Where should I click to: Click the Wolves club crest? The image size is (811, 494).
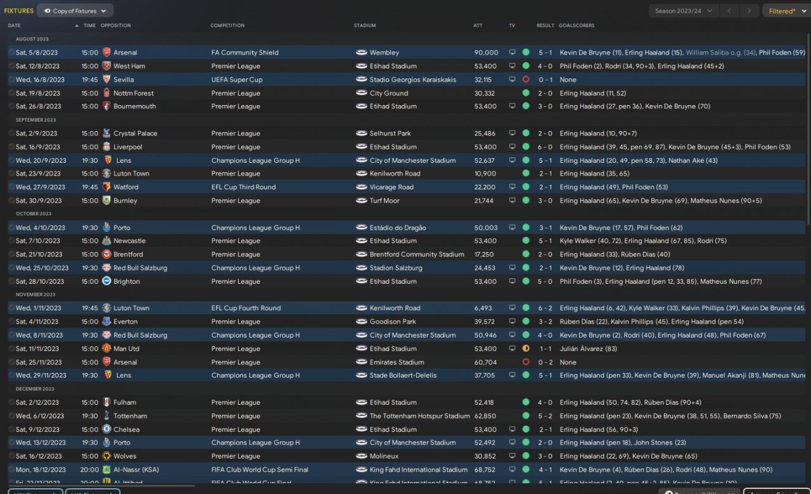point(106,456)
